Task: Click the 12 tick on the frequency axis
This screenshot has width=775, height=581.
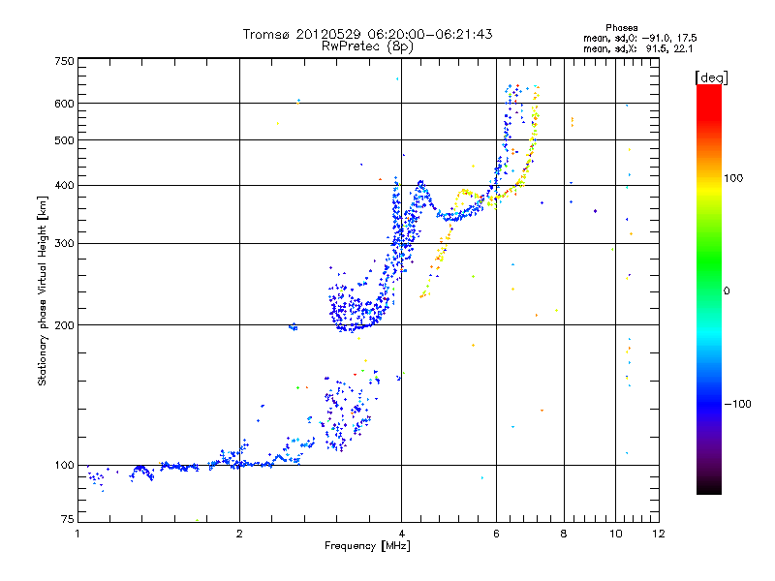Action: pyautogui.click(x=658, y=535)
